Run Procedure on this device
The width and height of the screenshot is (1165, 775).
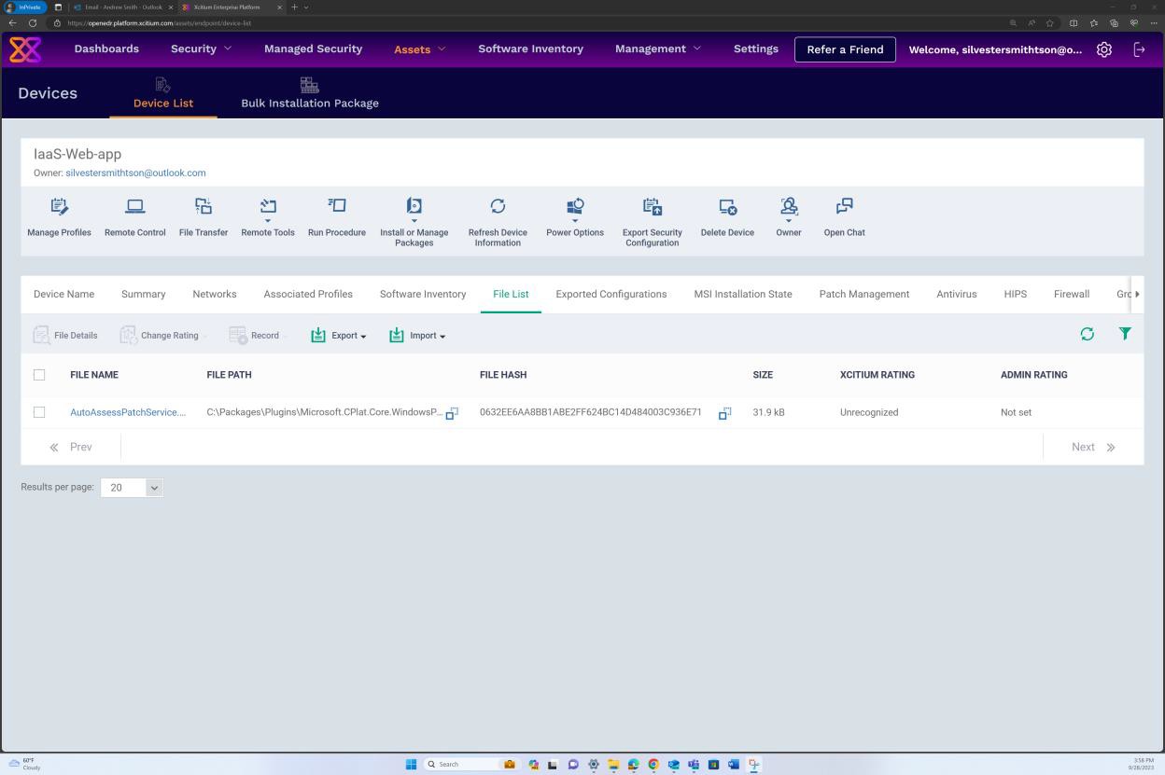point(336,216)
